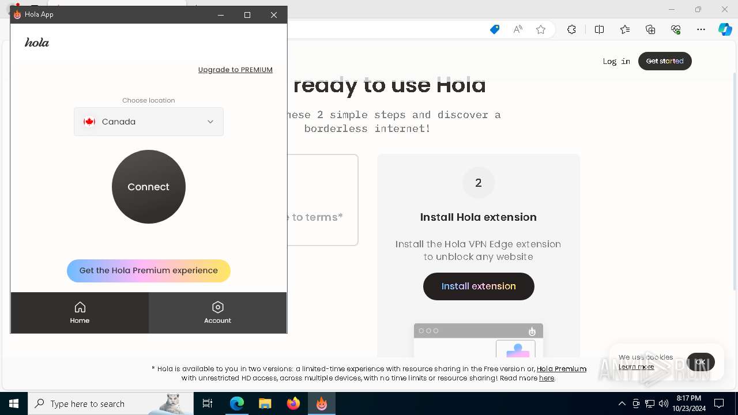Click the Edge shopping price tag icon
738x415 pixels.
[495, 29]
